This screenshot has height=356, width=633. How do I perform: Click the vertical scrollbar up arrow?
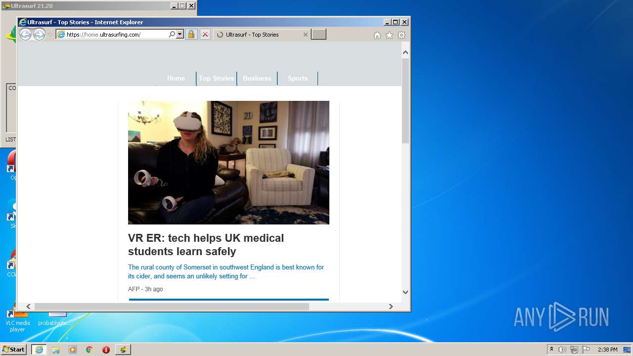tap(406, 52)
